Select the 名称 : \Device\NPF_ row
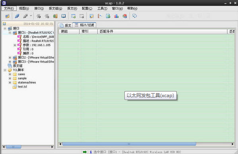This screenshot has height=154, width=238. click(x=35, y=37)
